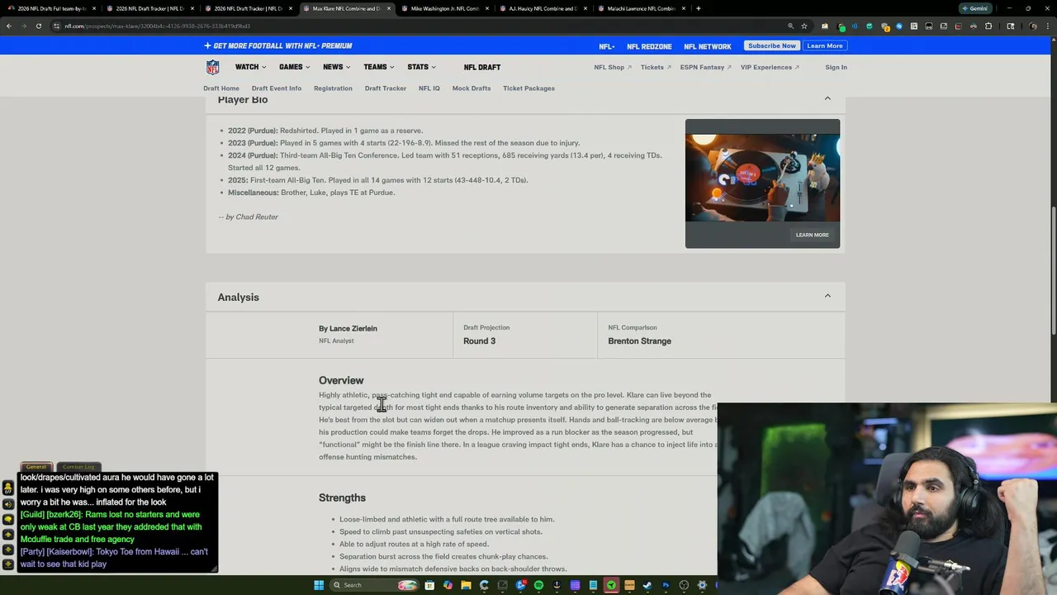
Task: Select the General tab in chat overlay
Action: click(x=36, y=467)
